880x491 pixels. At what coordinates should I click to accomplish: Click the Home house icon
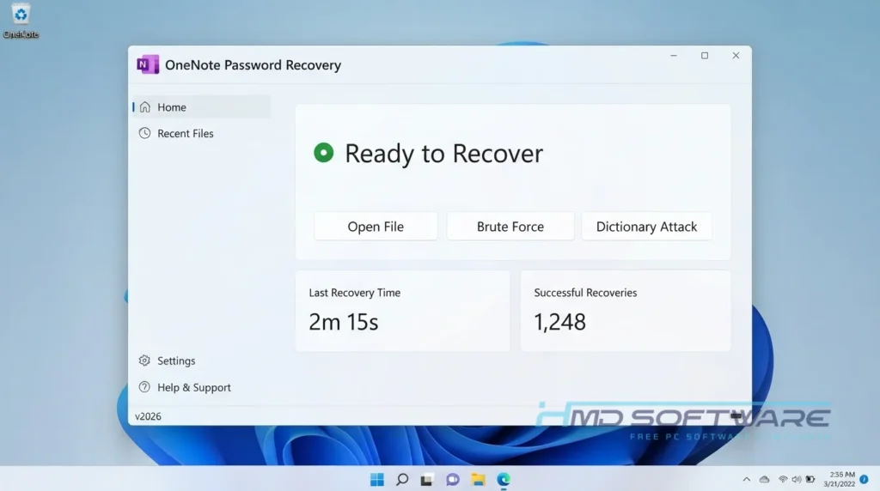coord(144,106)
